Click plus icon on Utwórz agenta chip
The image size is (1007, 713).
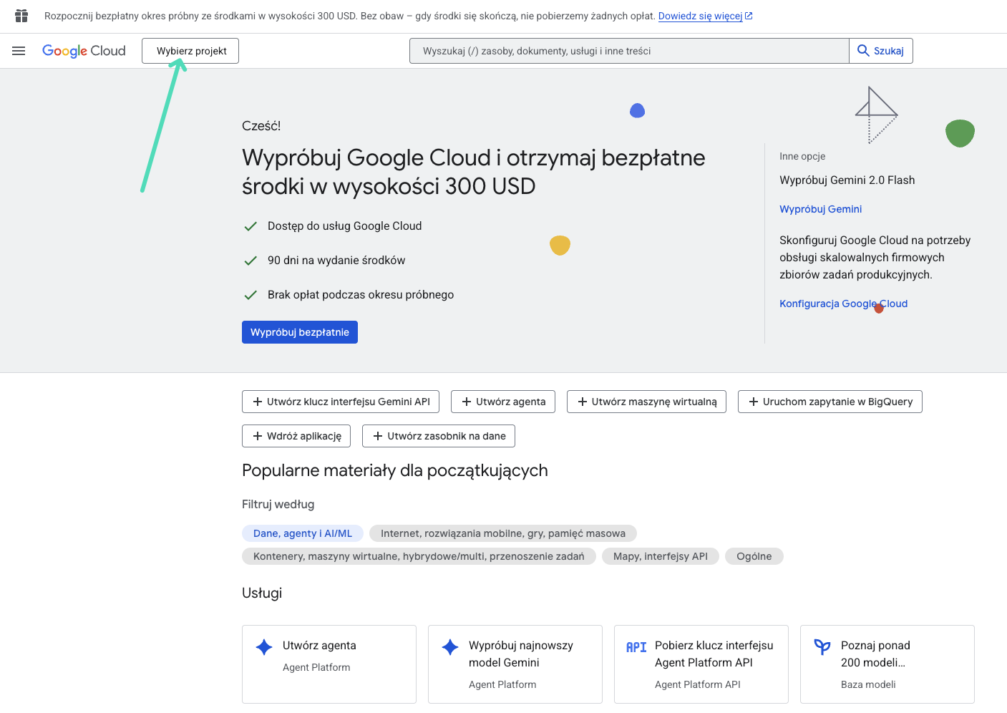click(467, 402)
